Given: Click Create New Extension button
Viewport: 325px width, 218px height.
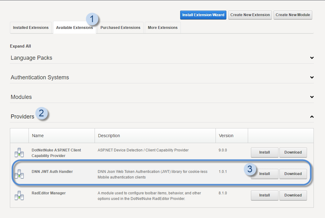Looking at the screenshot, I should [250, 15].
